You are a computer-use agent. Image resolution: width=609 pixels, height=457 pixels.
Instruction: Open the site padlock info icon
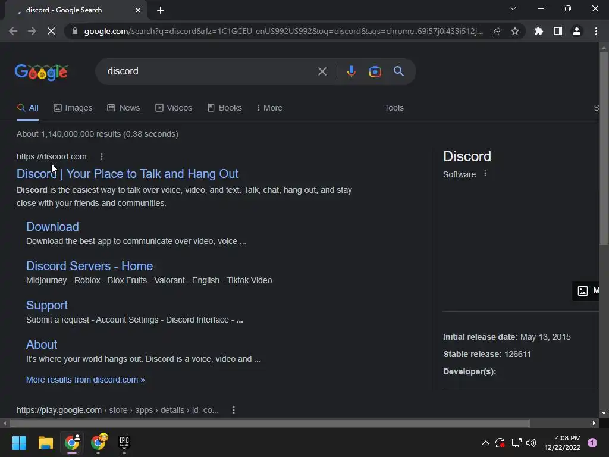pos(75,31)
